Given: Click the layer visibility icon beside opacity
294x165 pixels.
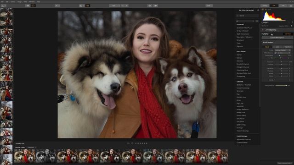Looking at the screenshot, I should [x=292, y=26].
